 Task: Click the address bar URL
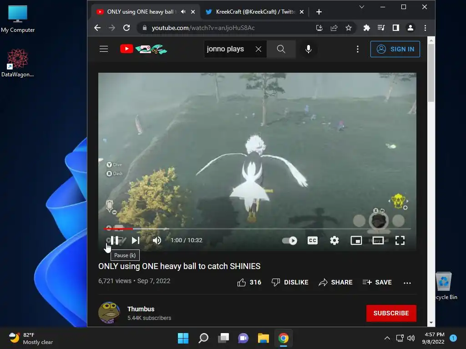point(203,28)
